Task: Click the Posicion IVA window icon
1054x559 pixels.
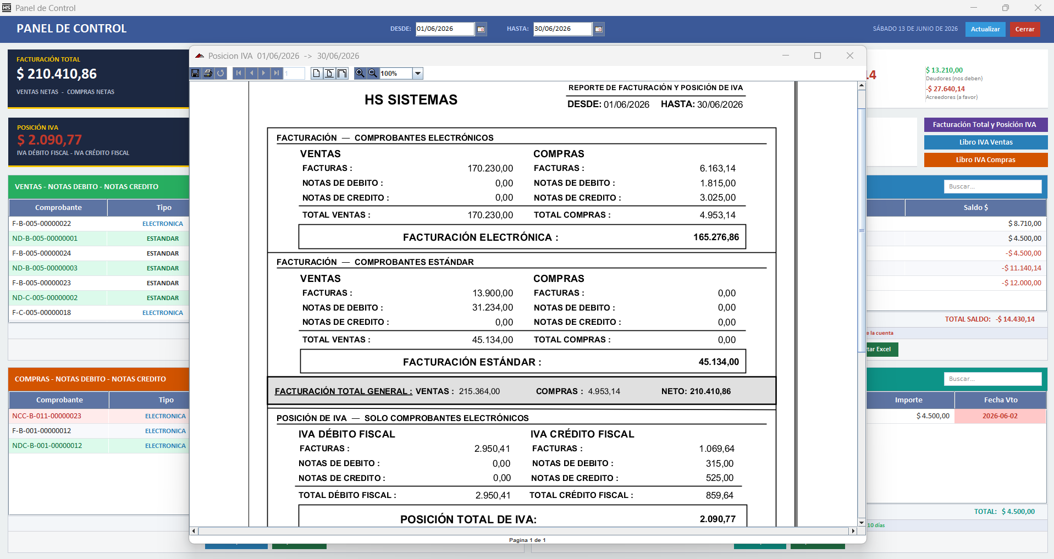Action: (200, 56)
